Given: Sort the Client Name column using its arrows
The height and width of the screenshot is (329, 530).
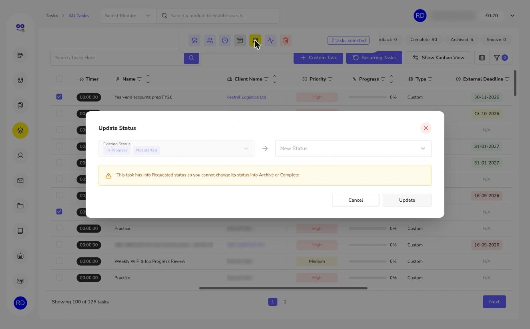Looking at the screenshot, I should point(274,79).
